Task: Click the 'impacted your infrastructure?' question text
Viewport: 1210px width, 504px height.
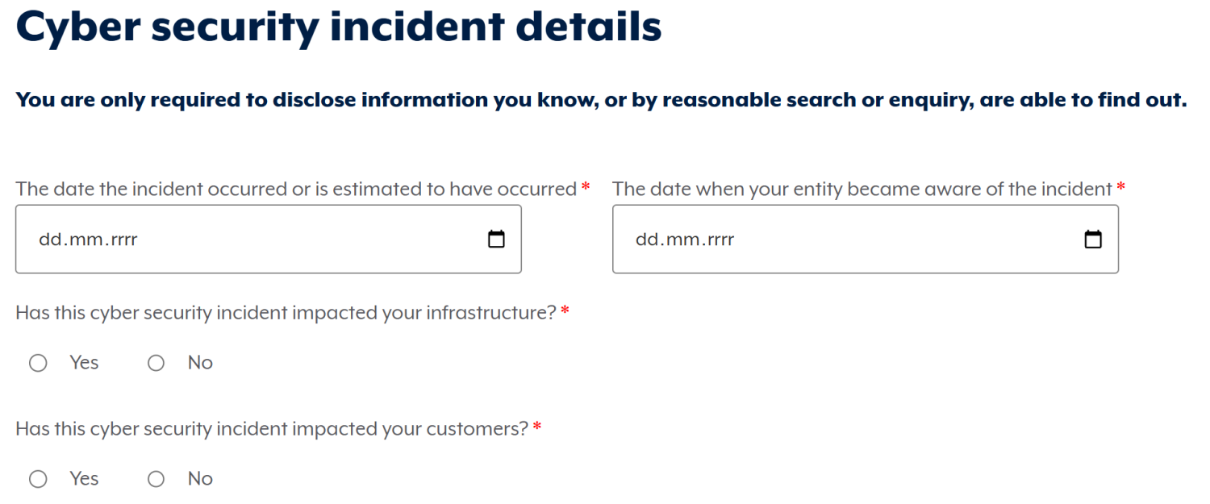Action: 286,312
